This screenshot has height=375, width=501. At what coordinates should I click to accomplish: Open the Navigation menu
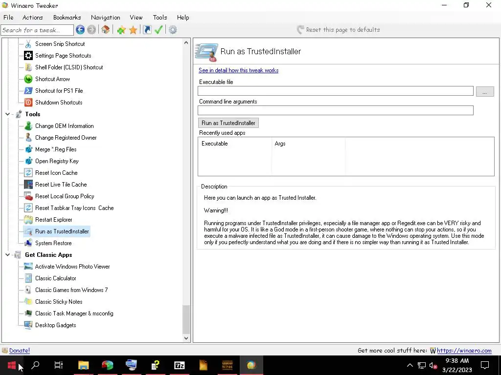(106, 17)
